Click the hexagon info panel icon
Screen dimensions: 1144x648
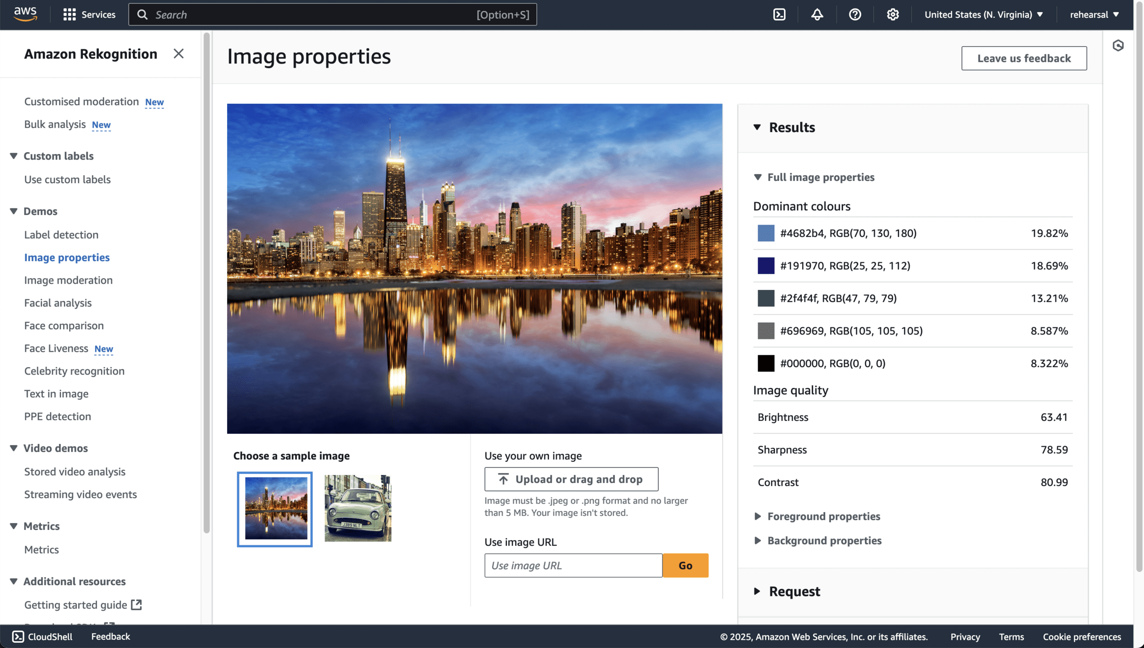point(1118,46)
